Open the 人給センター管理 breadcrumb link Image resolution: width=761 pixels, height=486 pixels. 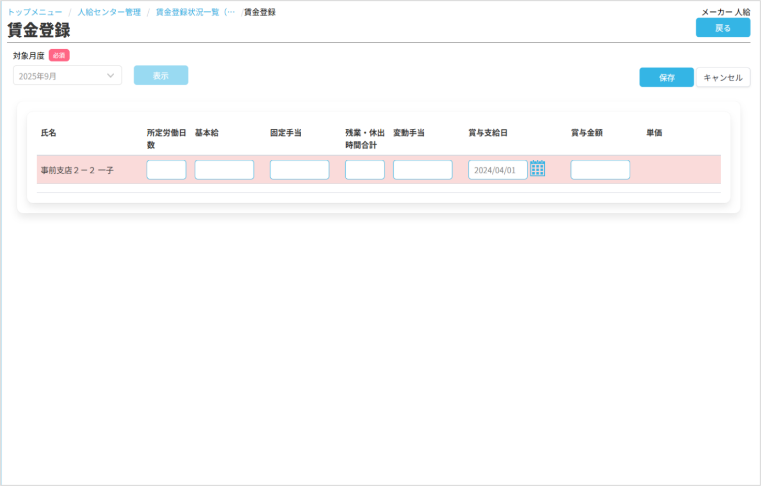coord(109,12)
